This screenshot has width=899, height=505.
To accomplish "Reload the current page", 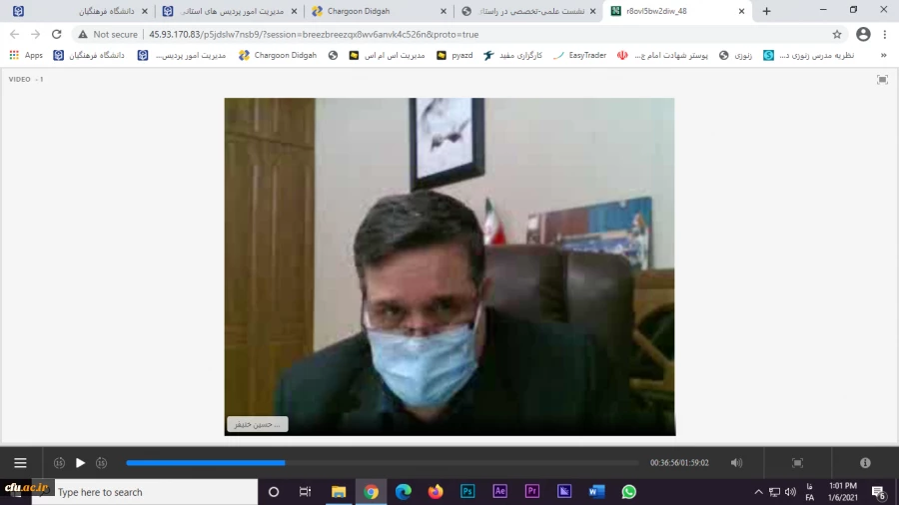I will [57, 34].
